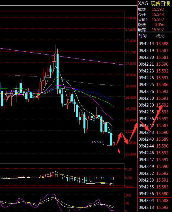The height and width of the screenshot is (212, 172).
Task: Click the 今开 opening price 15.543
Action: pyautogui.click(x=158, y=14)
